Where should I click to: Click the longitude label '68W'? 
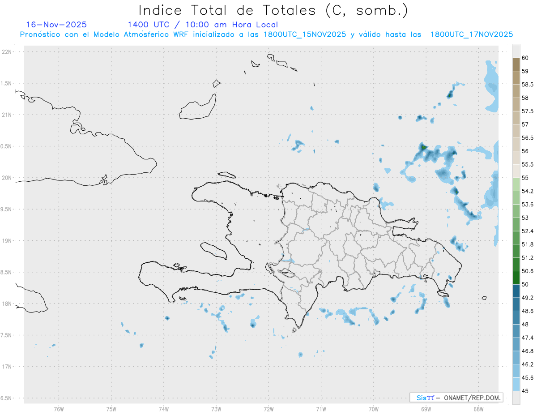[478, 409]
